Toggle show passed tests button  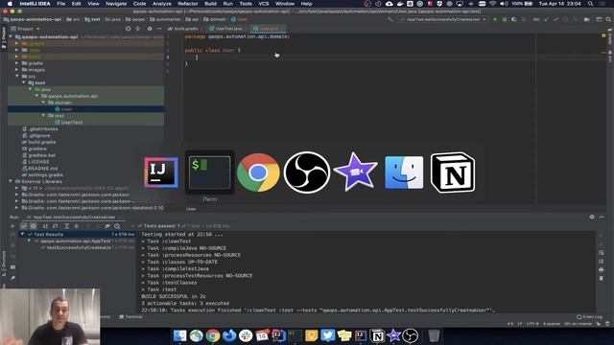click(23, 226)
